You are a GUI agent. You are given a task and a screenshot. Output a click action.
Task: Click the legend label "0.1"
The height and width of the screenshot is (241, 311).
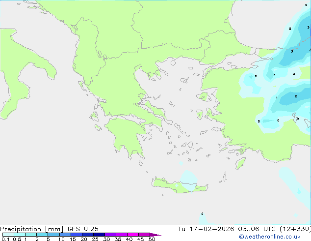[5, 239]
